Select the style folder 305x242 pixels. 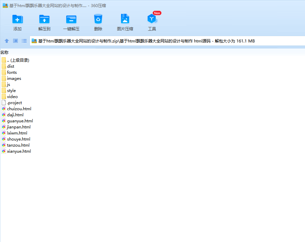(9, 90)
